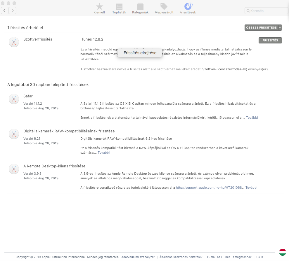Click the Szoftverfrissítés OS X icon
Image resolution: width=289 pixels, height=261 pixels.
click(x=14, y=42)
